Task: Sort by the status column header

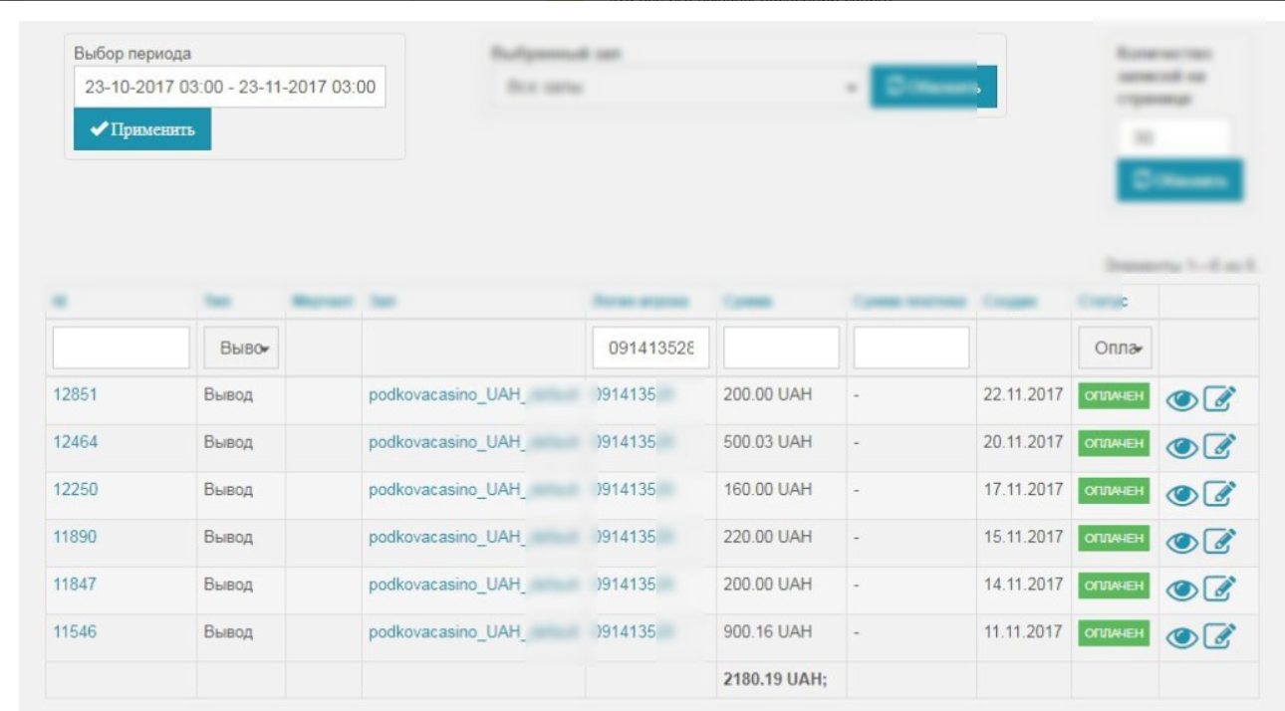Action: [x=1103, y=301]
